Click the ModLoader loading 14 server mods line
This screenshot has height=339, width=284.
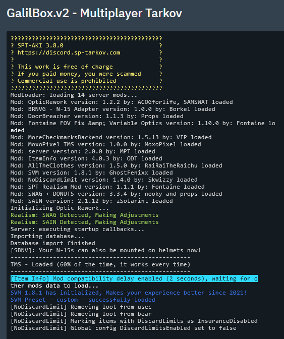click(x=74, y=95)
